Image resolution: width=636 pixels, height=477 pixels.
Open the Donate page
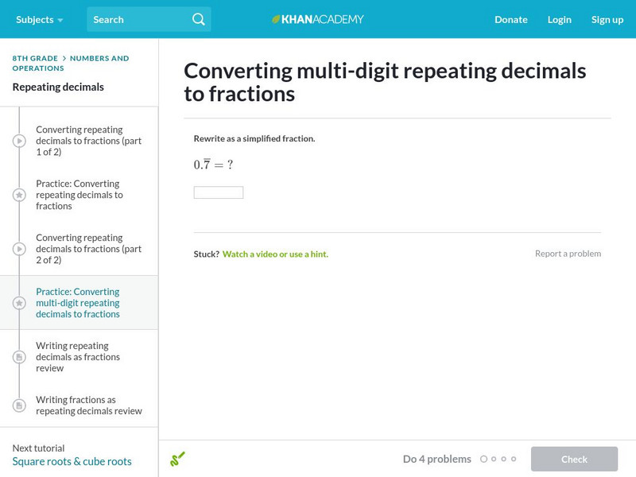(x=510, y=19)
